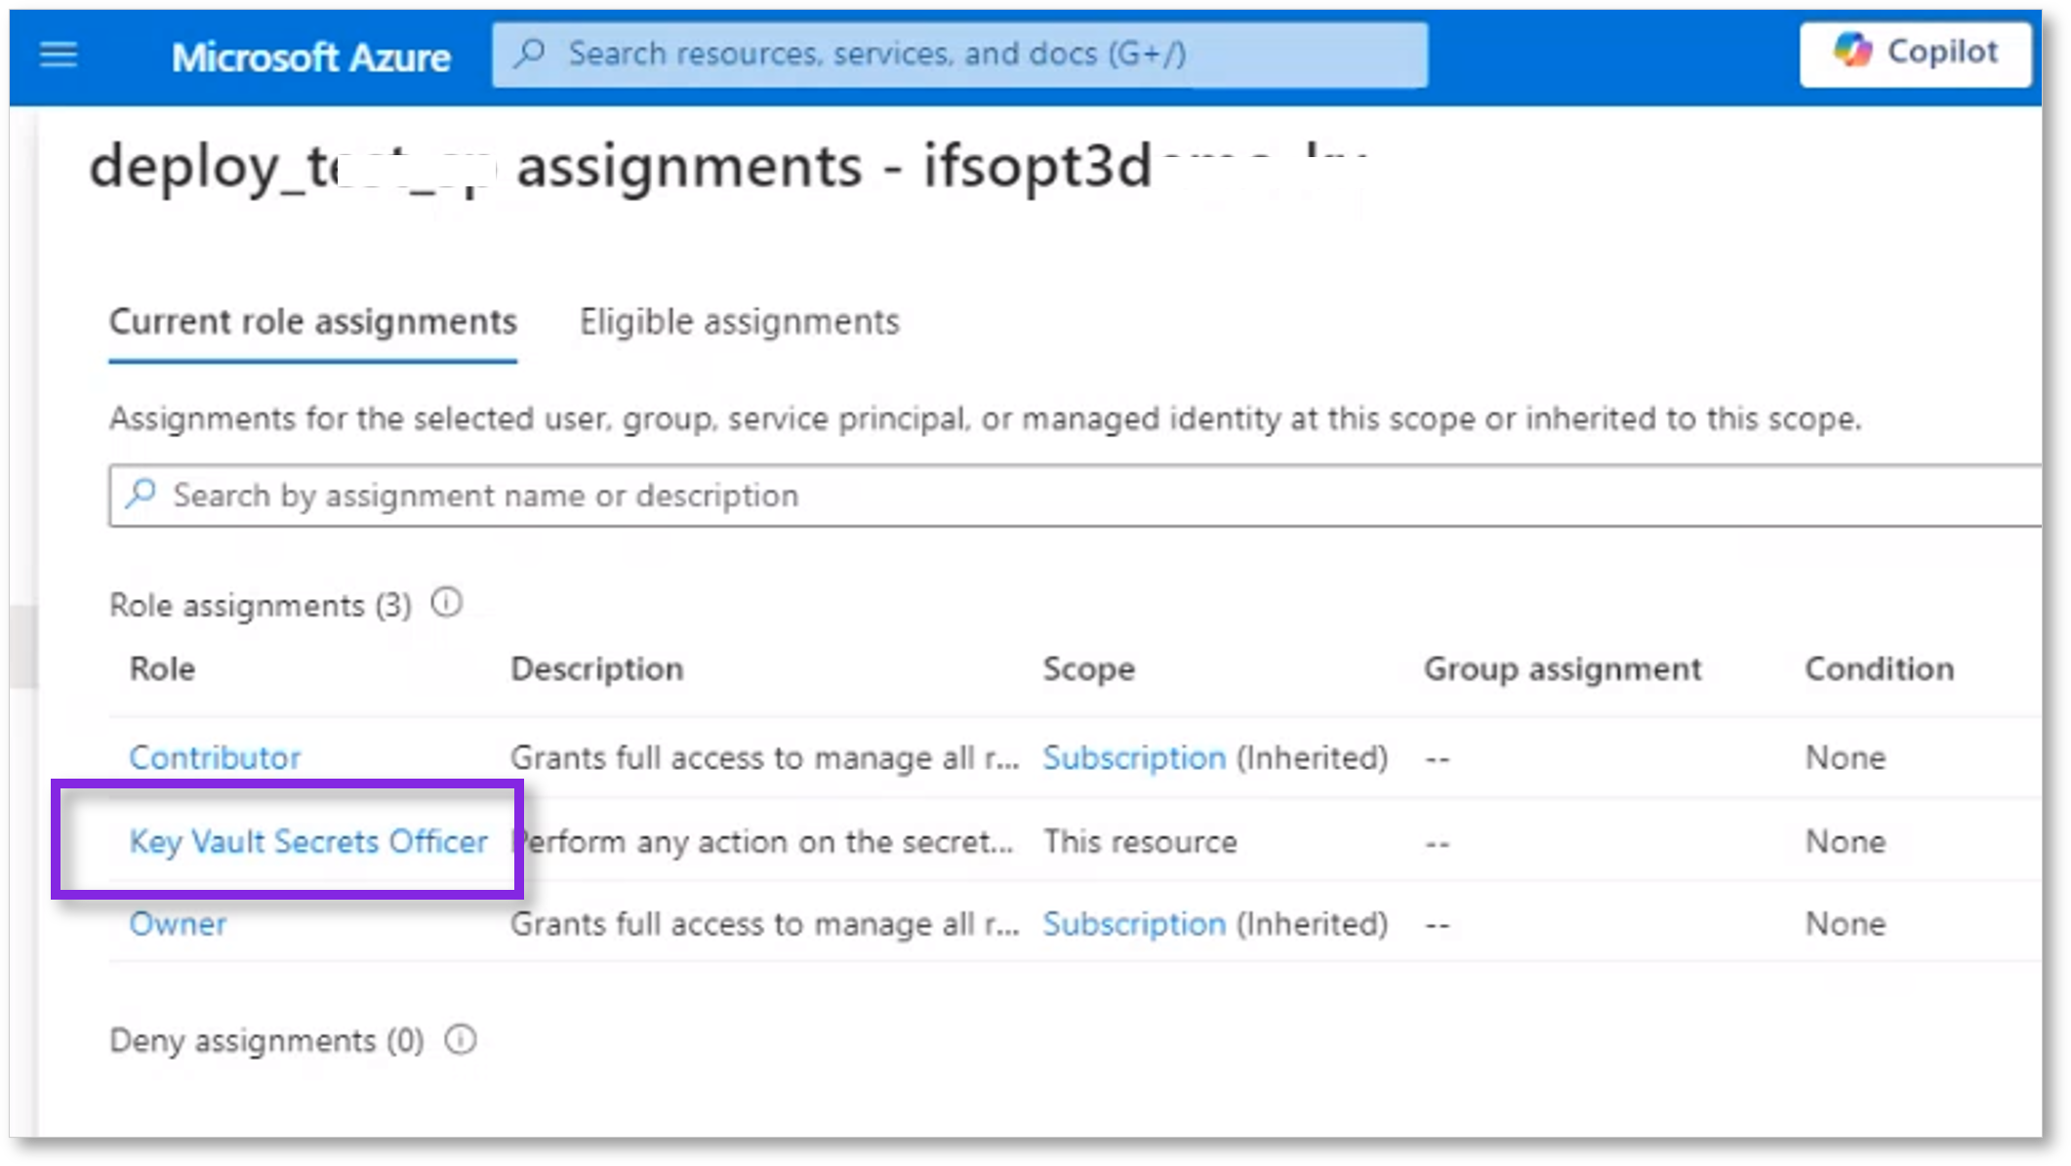Click Condition 'None' in Contributor row
Screen dimensions: 2071x1166
pyautogui.click(x=1846, y=757)
